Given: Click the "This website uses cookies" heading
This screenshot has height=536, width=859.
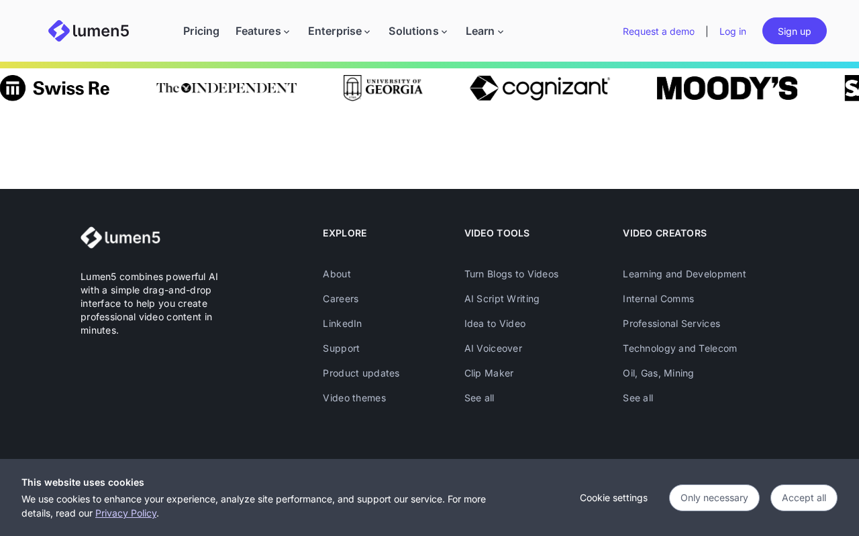Looking at the screenshot, I should pos(83,482).
